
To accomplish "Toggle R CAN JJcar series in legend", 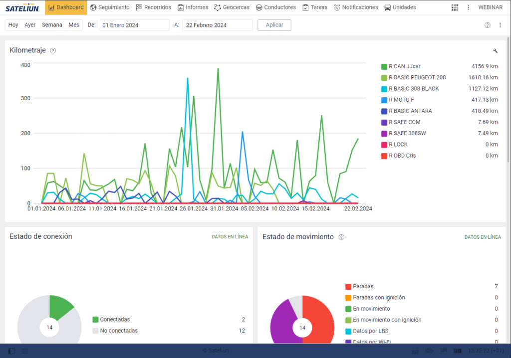I will click(x=384, y=66).
